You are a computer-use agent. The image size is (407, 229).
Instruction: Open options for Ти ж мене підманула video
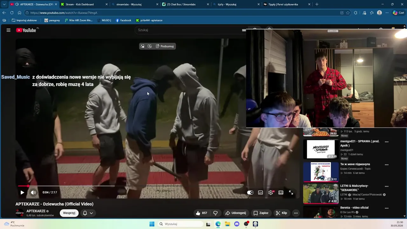[x=387, y=165]
